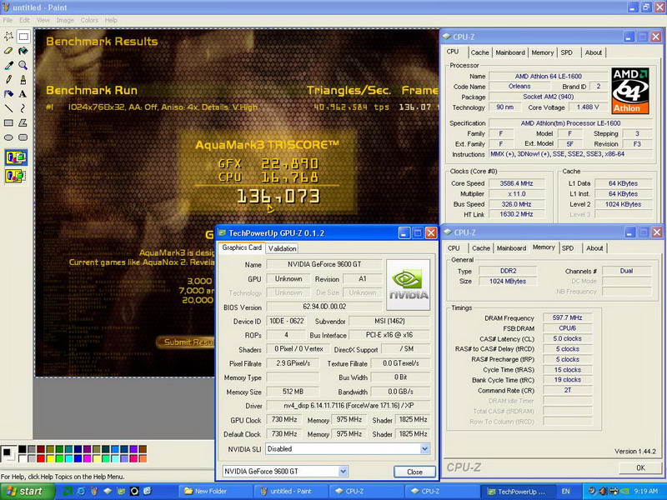Click the CPU-Z diamond quick launch icon
This screenshot has width=667, height=500.
[108, 492]
